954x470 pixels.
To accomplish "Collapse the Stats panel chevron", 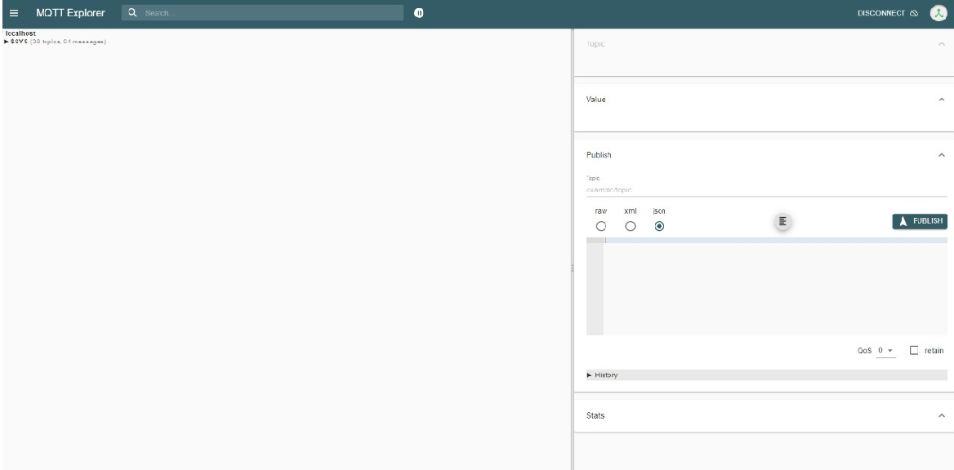I will tap(943, 416).
